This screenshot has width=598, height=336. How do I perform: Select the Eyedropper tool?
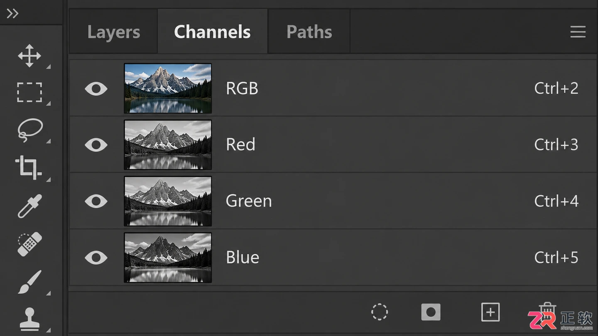30,206
